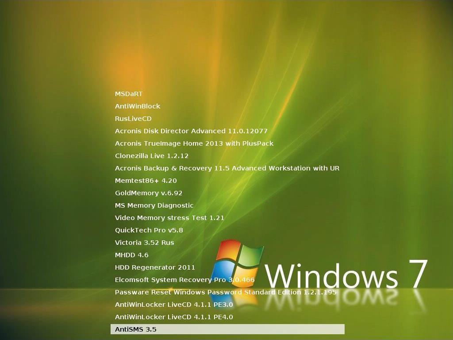Select Clonezilla Live 1.2.12
This screenshot has width=453, height=340.
click(x=152, y=156)
